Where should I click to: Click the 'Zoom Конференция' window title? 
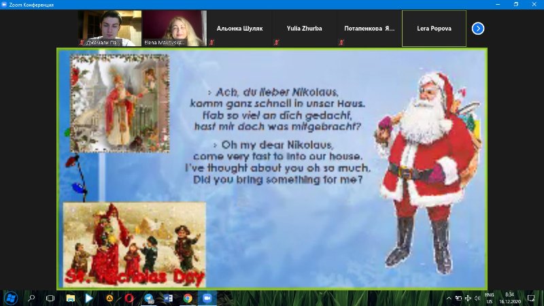pyautogui.click(x=31, y=5)
